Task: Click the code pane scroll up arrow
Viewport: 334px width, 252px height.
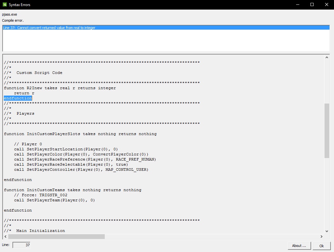Action: (327, 57)
